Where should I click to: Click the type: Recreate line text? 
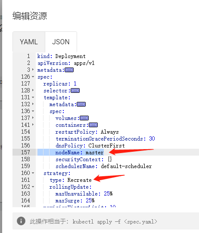click(x=71, y=180)
